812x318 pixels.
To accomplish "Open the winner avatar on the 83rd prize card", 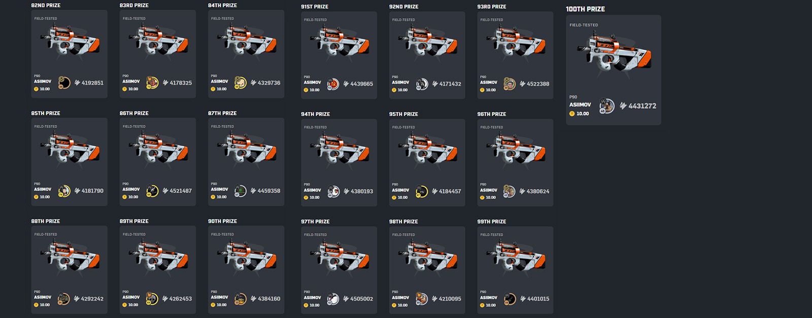I will tap(152, 83).
